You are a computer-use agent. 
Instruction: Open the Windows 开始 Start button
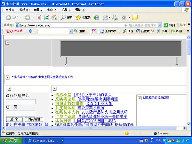[x=12, y=140]
